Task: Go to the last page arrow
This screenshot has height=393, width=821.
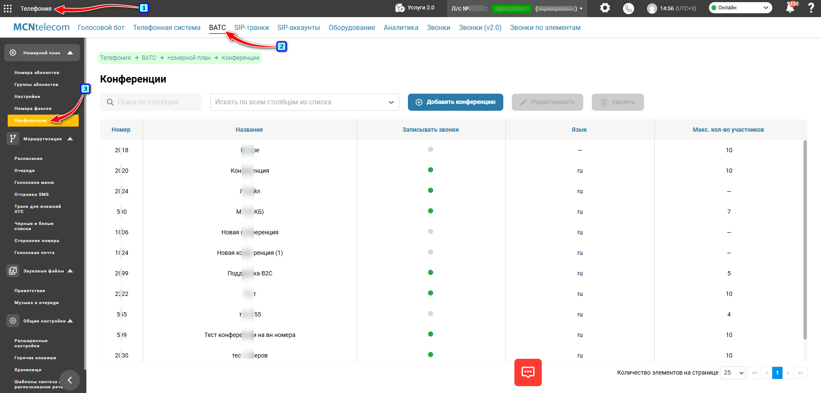Action: [x=800, y=373]
